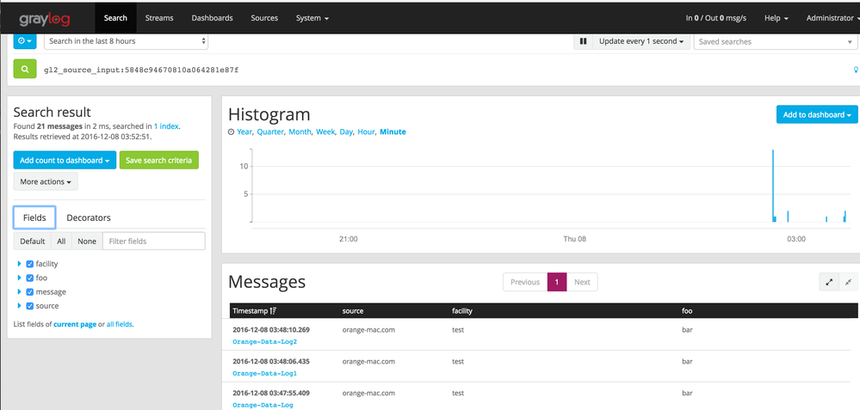Click the search query input field
This screenshot has width=860, height=410.
[x=444, y=70]
